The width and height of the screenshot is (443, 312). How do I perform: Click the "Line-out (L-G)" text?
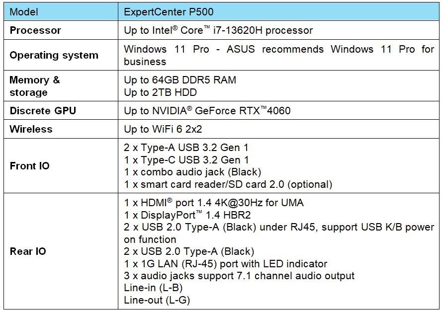click(x=157, y=300)
